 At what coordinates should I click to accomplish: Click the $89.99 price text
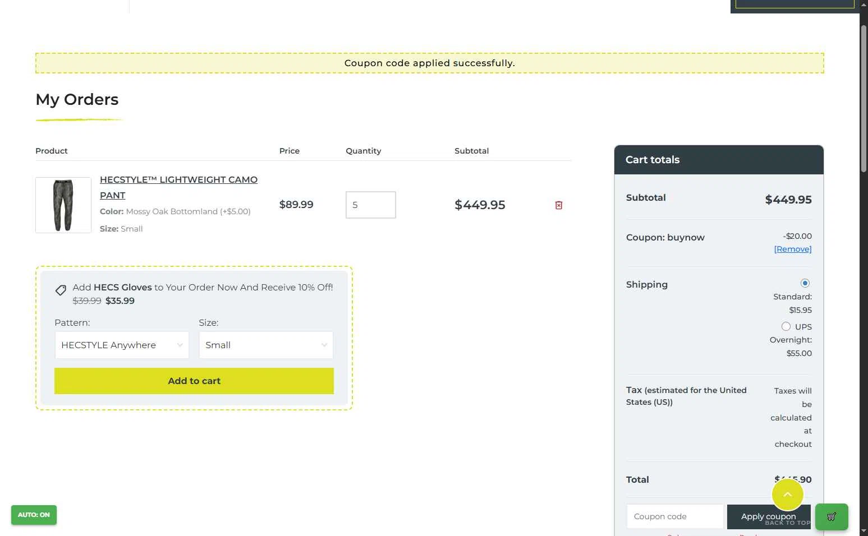(296, 205)
